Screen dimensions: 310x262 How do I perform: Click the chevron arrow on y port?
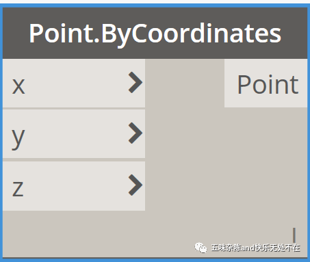click(x=135, y=133)
